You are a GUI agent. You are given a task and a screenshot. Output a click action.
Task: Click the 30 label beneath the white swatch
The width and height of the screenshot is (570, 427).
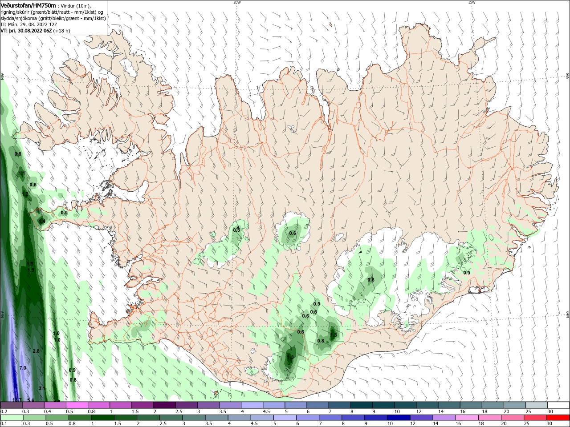550,412
